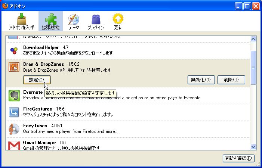Click the Gmail Manager envelope icon
This screenshot has width=262, height=168.
[14, 146]
